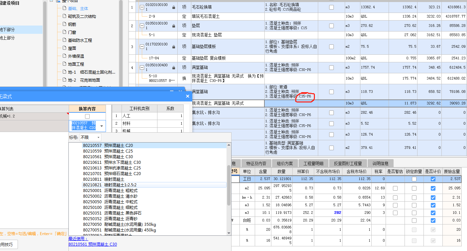
Task: Click the lock icon on the 垫层 row
Action: 173,26
